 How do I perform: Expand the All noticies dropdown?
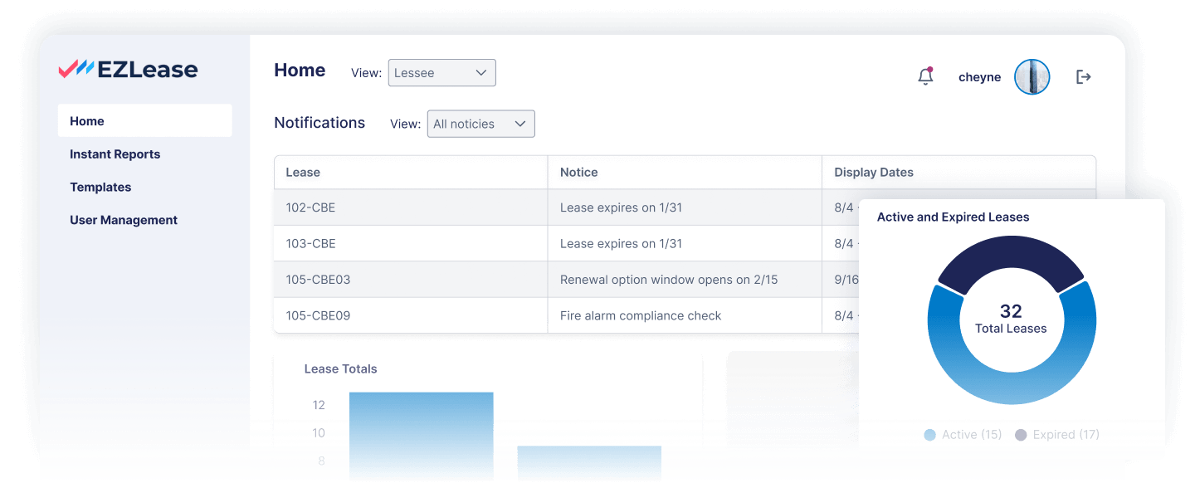click(x=480, y=124)
